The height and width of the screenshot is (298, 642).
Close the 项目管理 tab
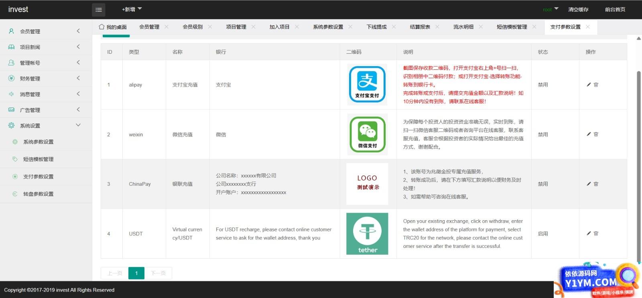click(x=253, y=27)
